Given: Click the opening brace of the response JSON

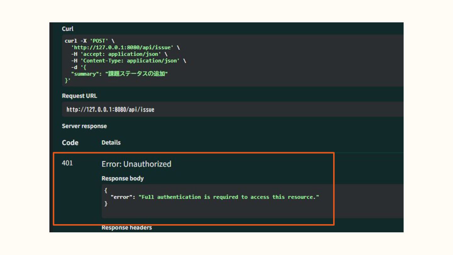Looking at the screenshot, I should coord(106,190).
